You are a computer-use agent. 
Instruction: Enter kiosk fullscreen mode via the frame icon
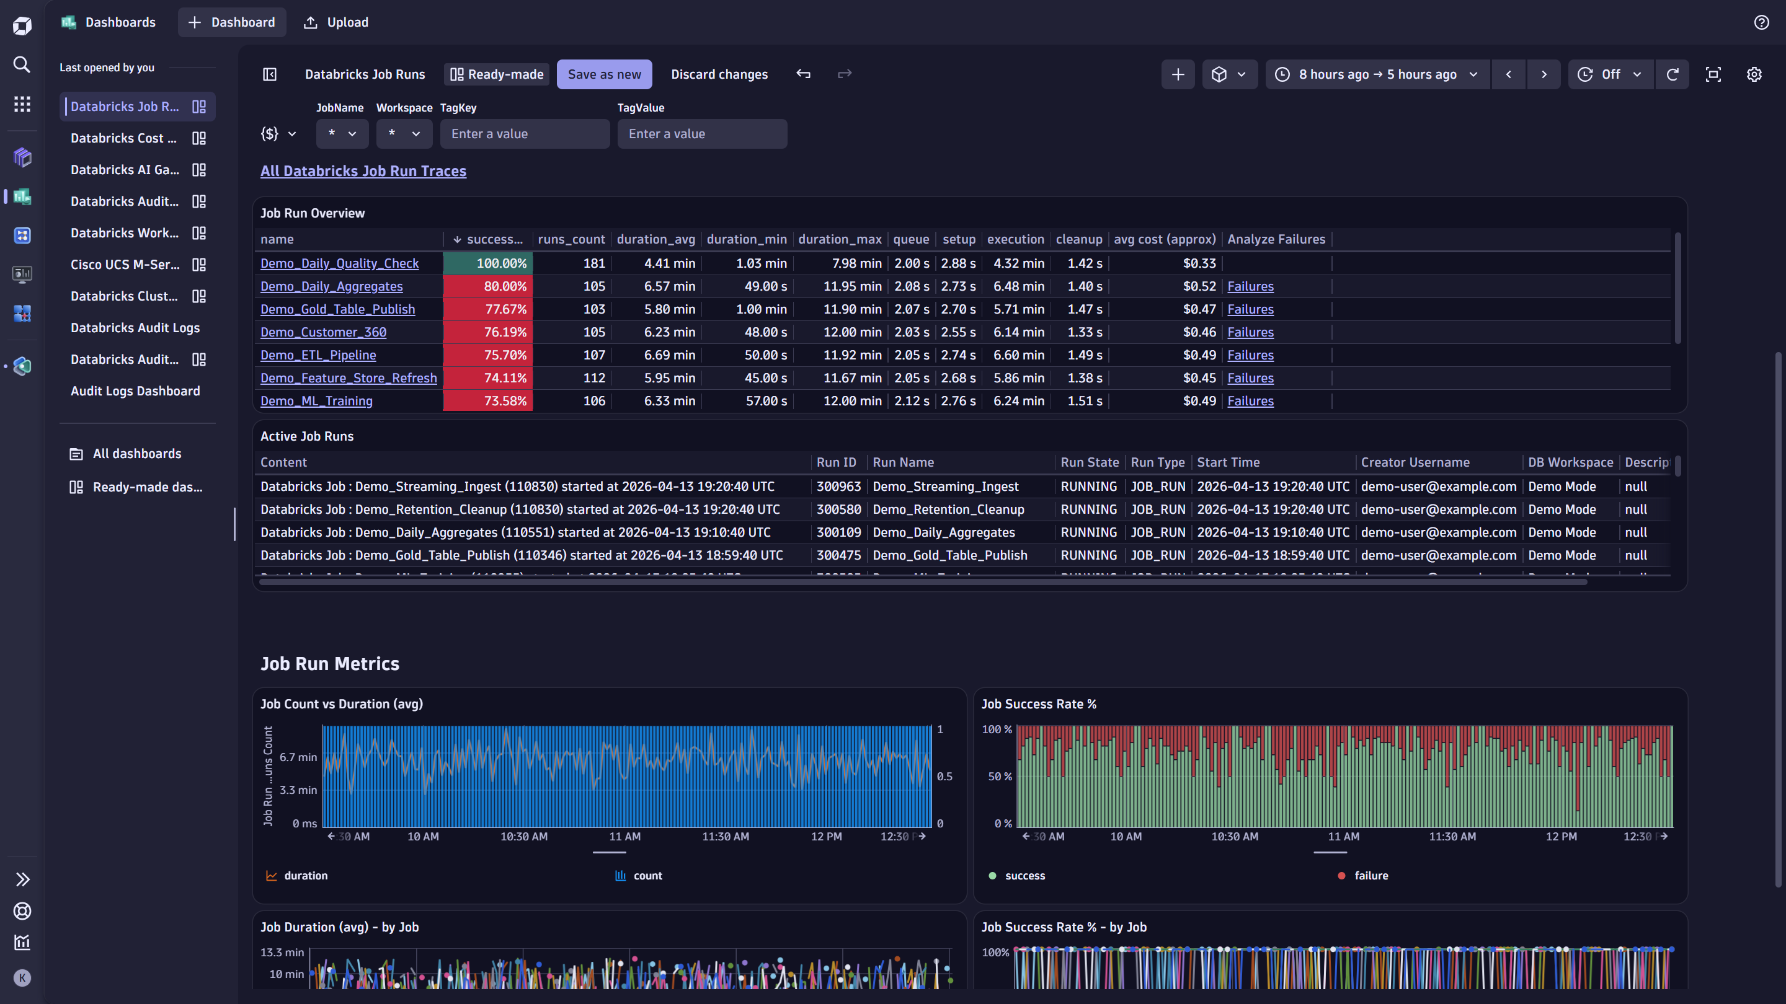click(x=1713, y=74)
